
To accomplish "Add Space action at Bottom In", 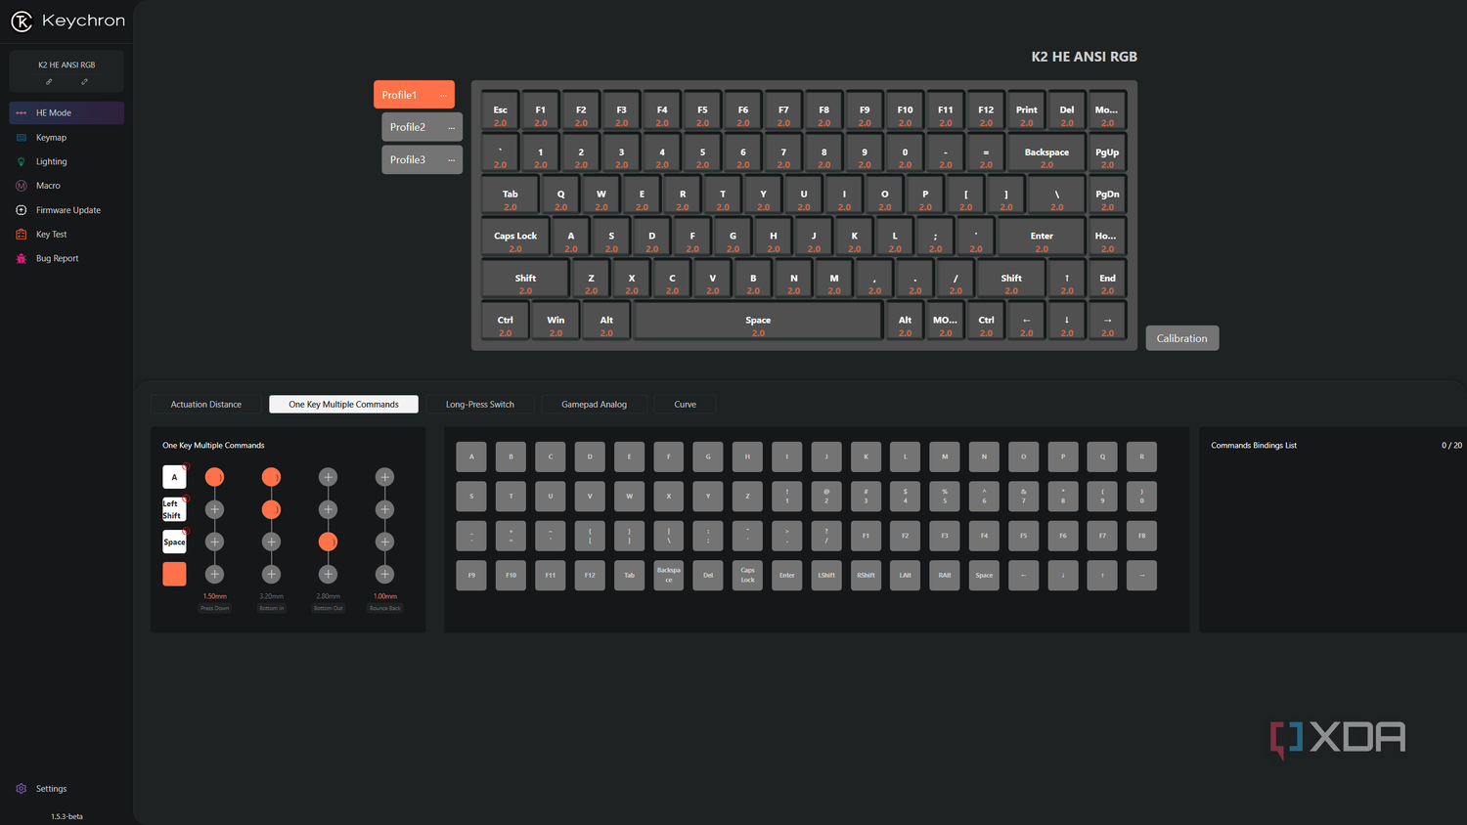I will point(272,542).
